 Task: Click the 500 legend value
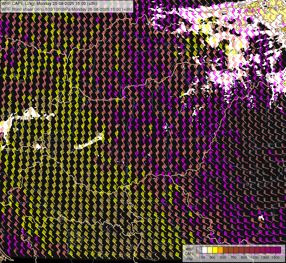(223, 257)
